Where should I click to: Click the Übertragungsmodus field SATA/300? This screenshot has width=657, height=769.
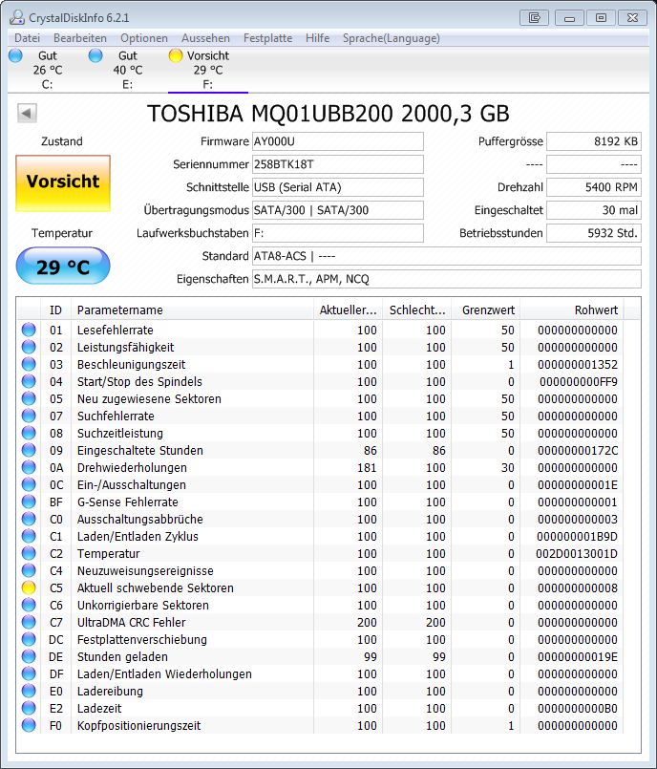point(338,210)
